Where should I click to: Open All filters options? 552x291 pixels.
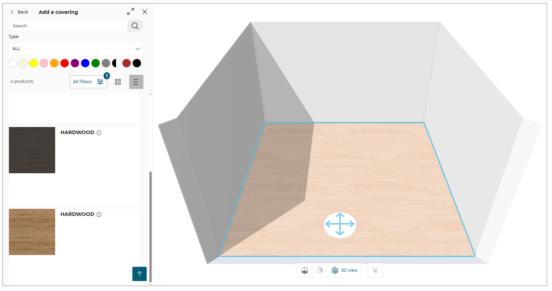point(88,82)
